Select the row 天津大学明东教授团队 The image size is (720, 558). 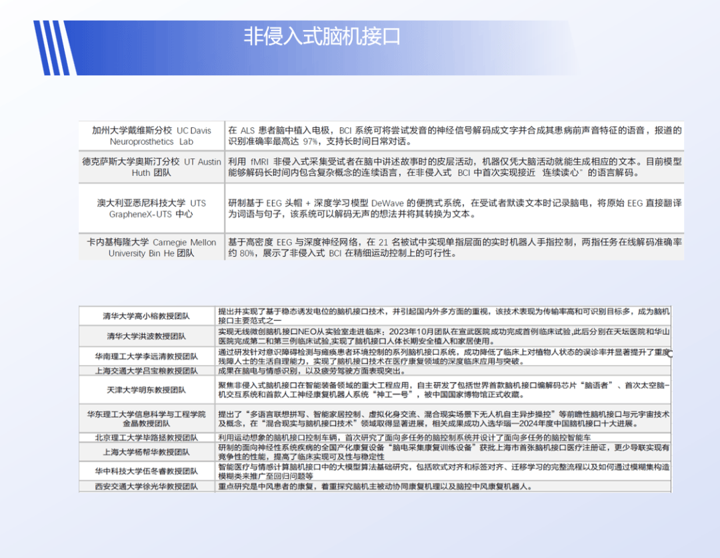coord(375,390)
